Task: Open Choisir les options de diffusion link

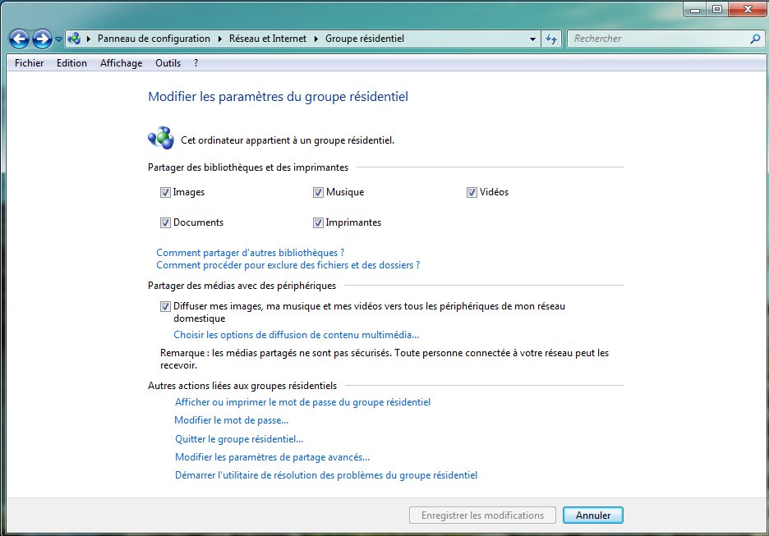Action: 297,335
